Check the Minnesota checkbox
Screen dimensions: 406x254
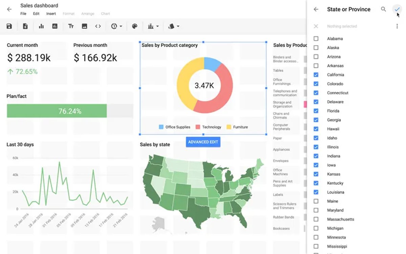[x=316, y=237]
